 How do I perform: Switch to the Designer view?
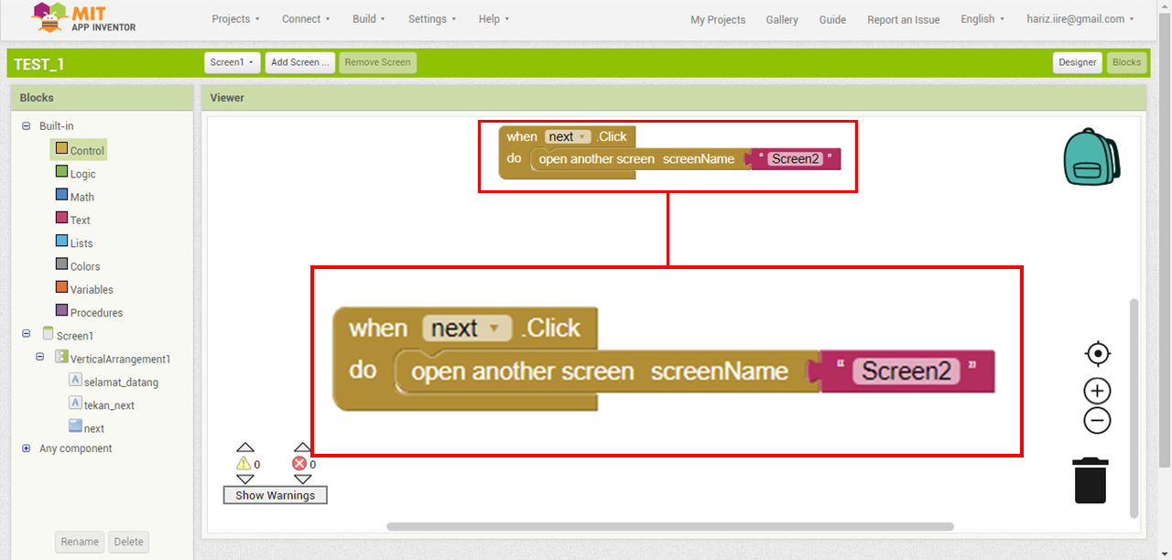[1077, 62]
